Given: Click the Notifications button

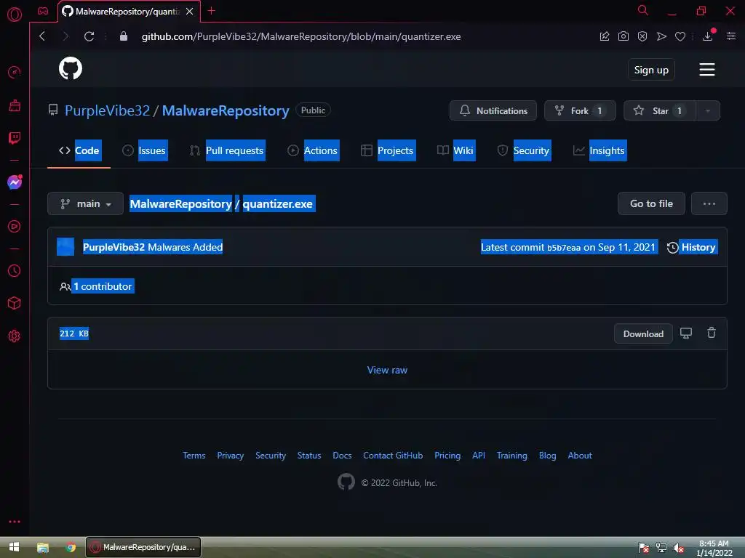Looking at the screenshot, I should [493, 110].
